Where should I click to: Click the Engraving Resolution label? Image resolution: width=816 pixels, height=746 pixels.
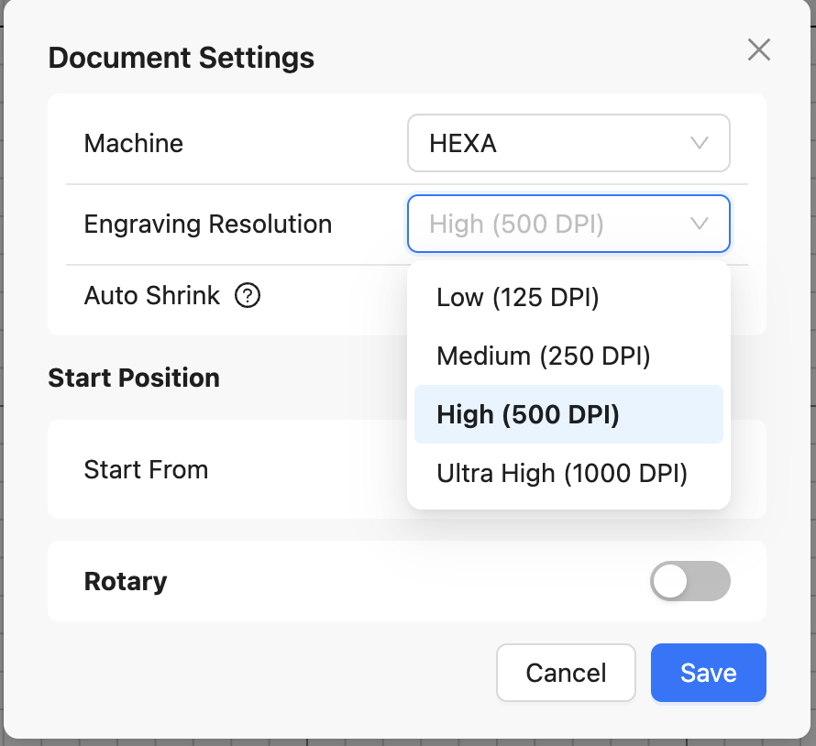point(208,225)
